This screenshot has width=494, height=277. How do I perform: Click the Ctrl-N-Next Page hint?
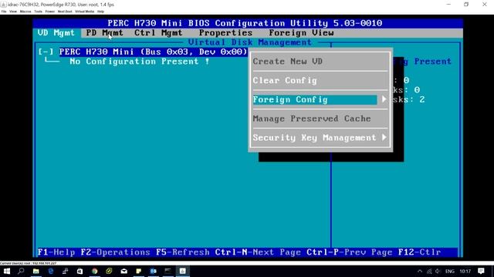point(258,252)
